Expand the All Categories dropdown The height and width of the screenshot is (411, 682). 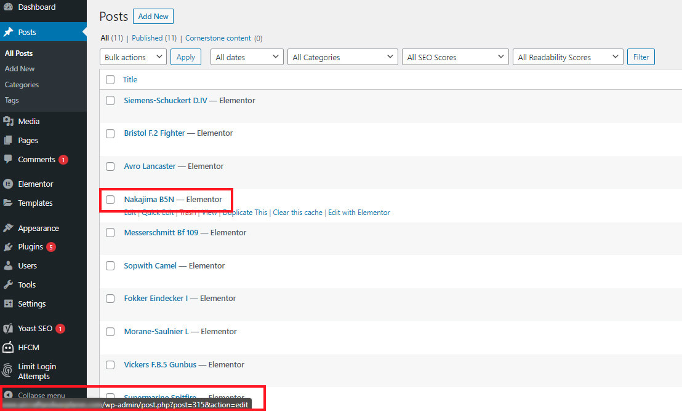point(342,57)
